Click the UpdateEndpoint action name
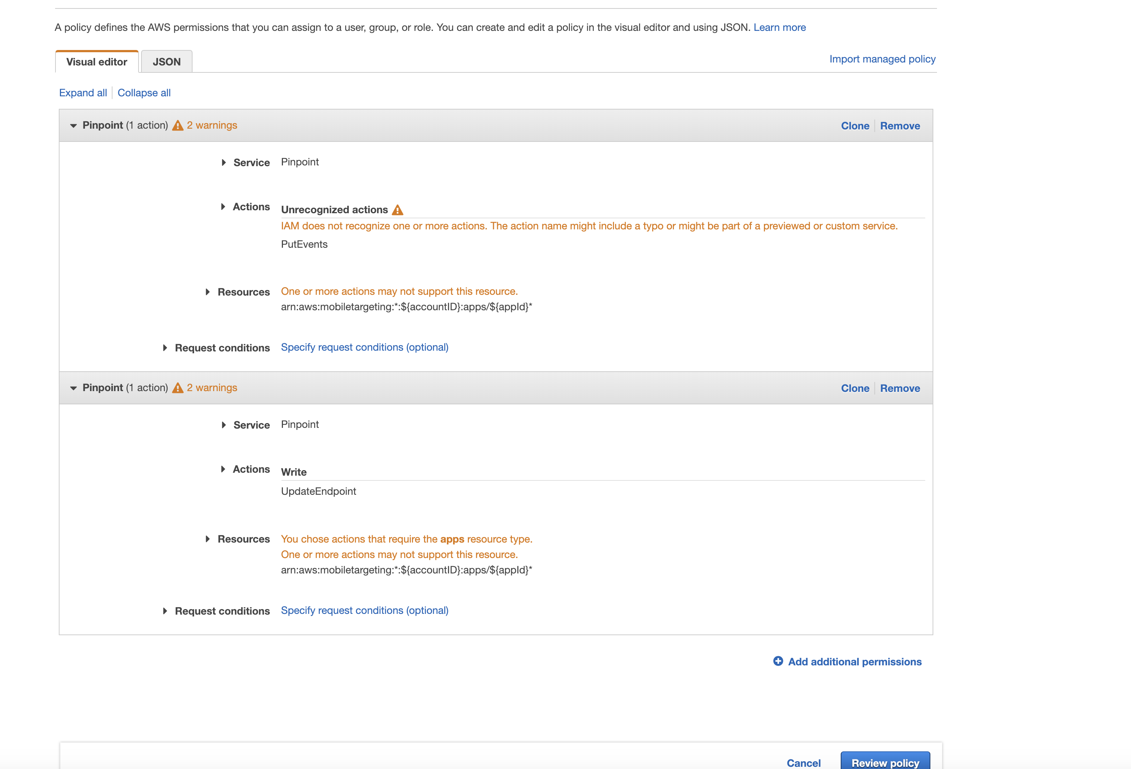Image resolution: width=1131 pixels, height=769 pixels. coord(318,491)
